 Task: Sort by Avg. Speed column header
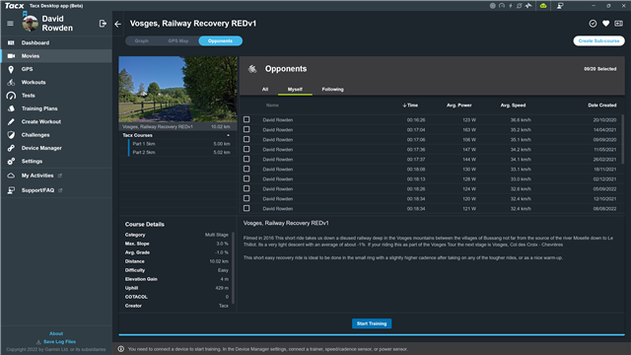(x=513, y=106)
